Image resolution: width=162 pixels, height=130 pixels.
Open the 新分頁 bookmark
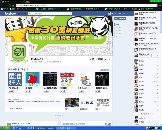pyautogui.click(x=5, y=9)
